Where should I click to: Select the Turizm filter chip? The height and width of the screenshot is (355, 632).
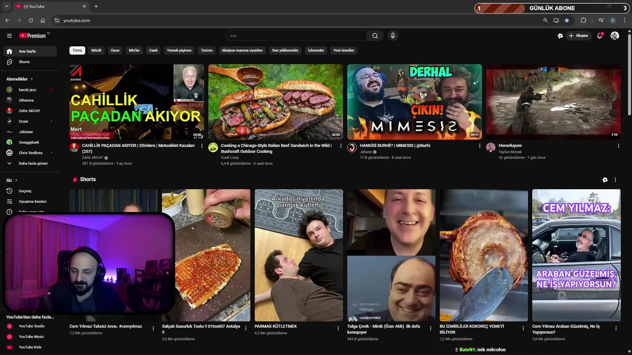[x=206, y=50]
